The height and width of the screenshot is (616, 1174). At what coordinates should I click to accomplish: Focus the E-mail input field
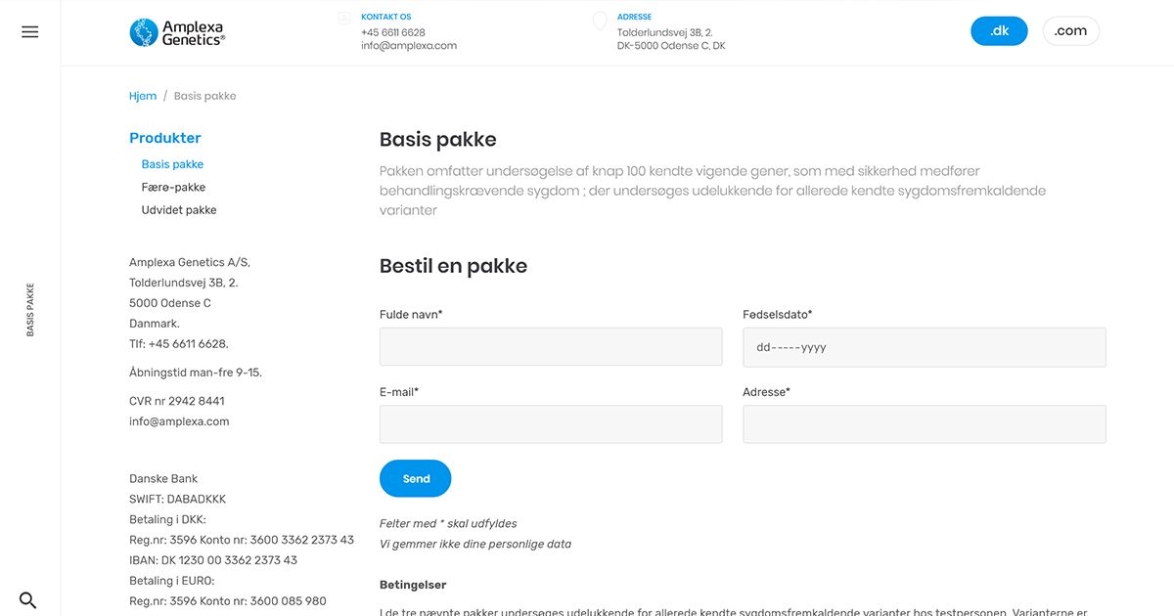pyautogui.click(x=551, y=424)
